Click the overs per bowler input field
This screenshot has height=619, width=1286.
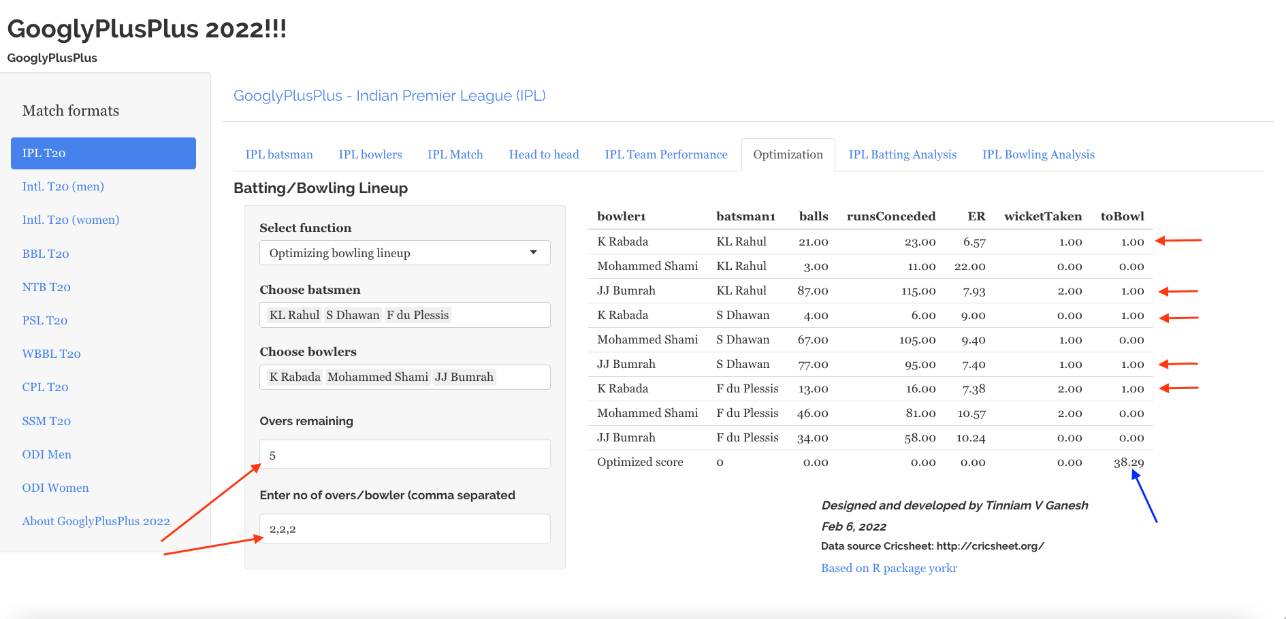(404, 529)
